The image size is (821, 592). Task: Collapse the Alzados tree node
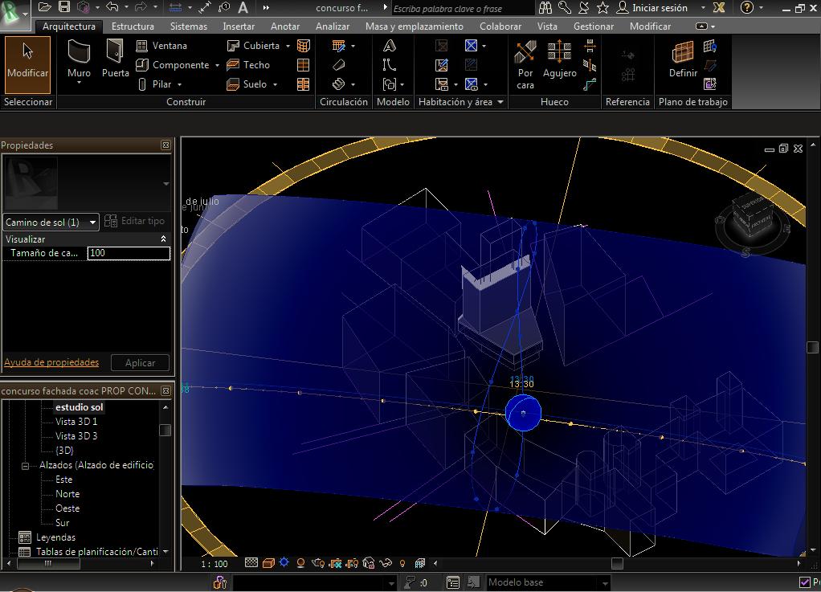pos(26,465)
